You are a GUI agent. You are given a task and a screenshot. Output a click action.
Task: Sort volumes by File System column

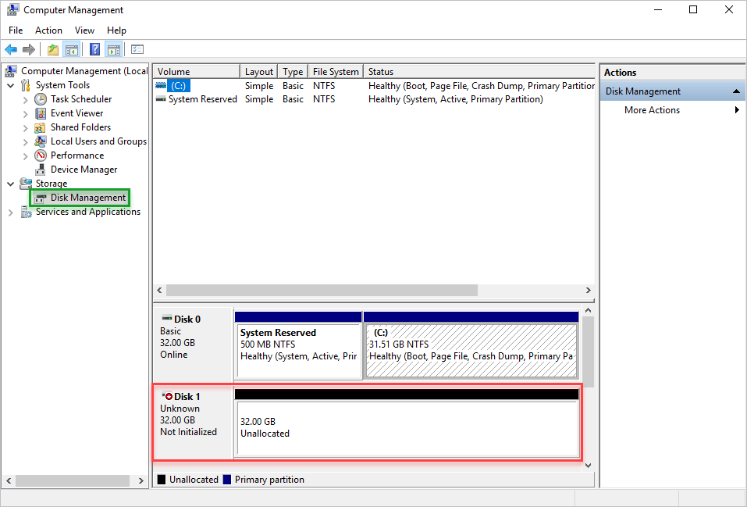point(336,72)
